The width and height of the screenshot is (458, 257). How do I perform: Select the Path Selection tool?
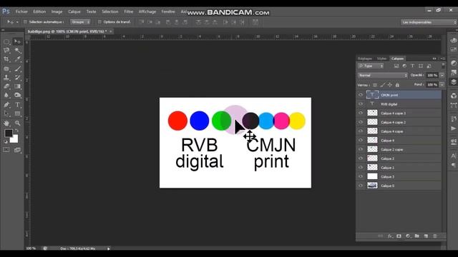(6, 114)
